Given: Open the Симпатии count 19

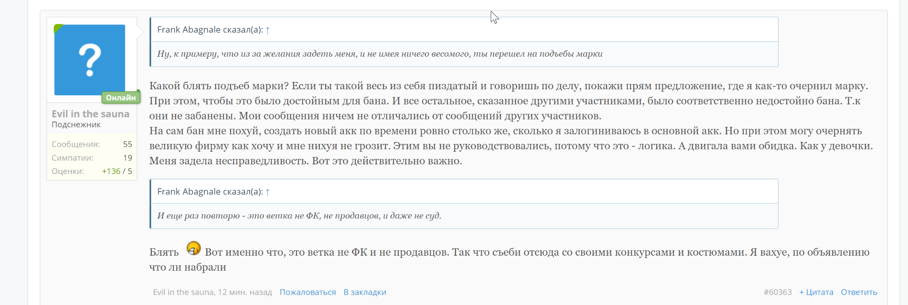Looking at the screenshot, I should [128, 158].
